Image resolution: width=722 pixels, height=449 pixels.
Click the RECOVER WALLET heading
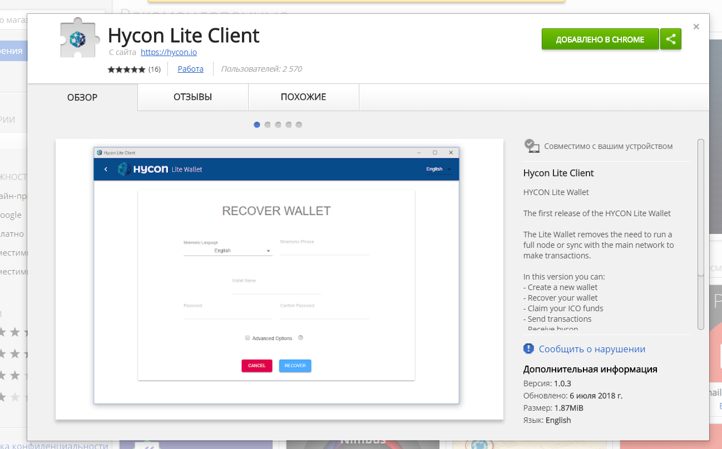(x=276, y=211)
